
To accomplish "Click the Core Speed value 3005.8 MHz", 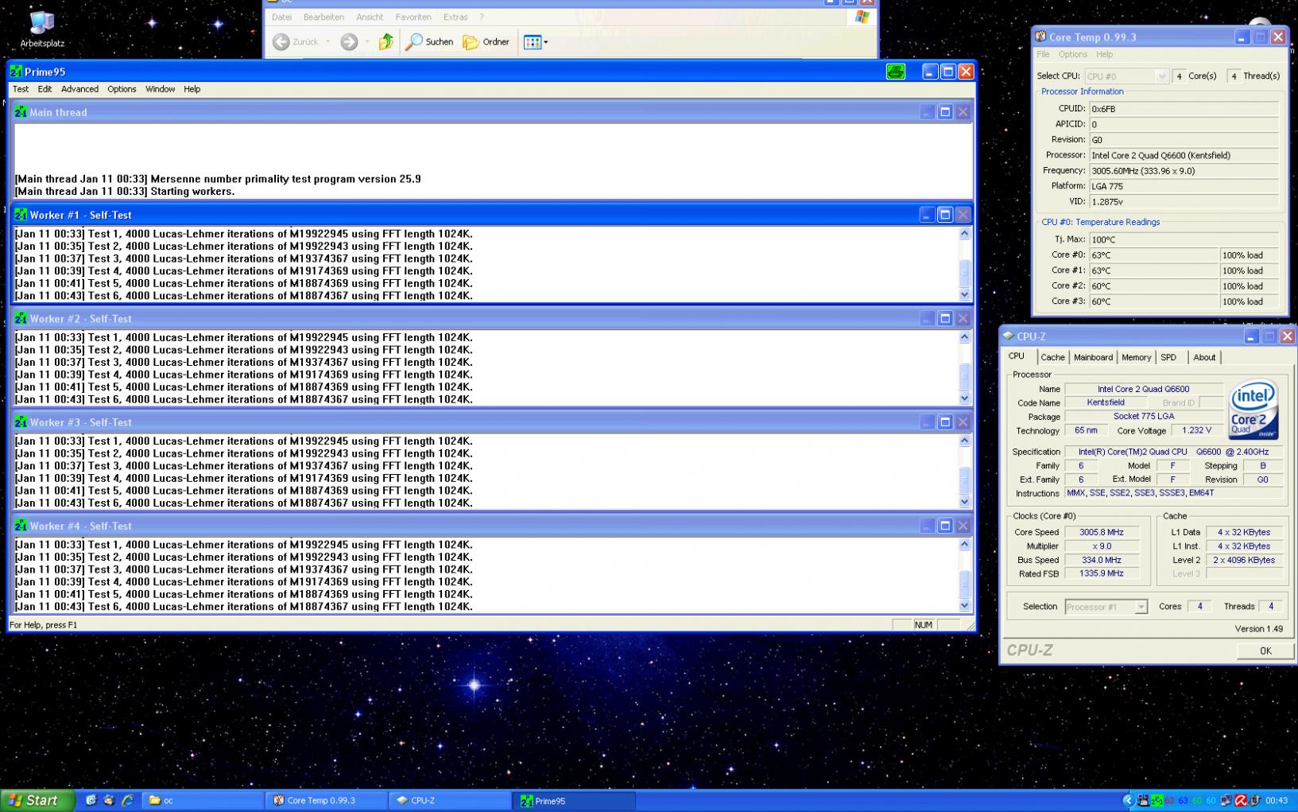I will pos(1102,532).
